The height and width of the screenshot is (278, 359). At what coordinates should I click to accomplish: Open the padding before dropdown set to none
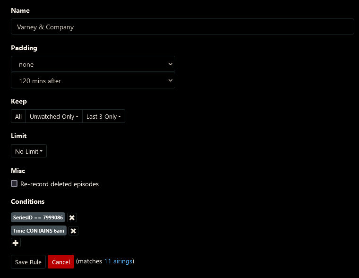93,64
